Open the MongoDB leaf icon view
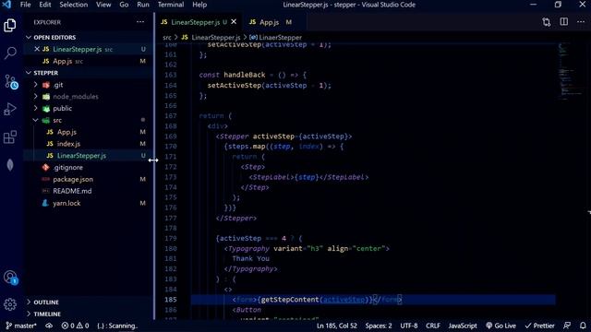The height and width of the screenshot is (332, 591). 10,165
